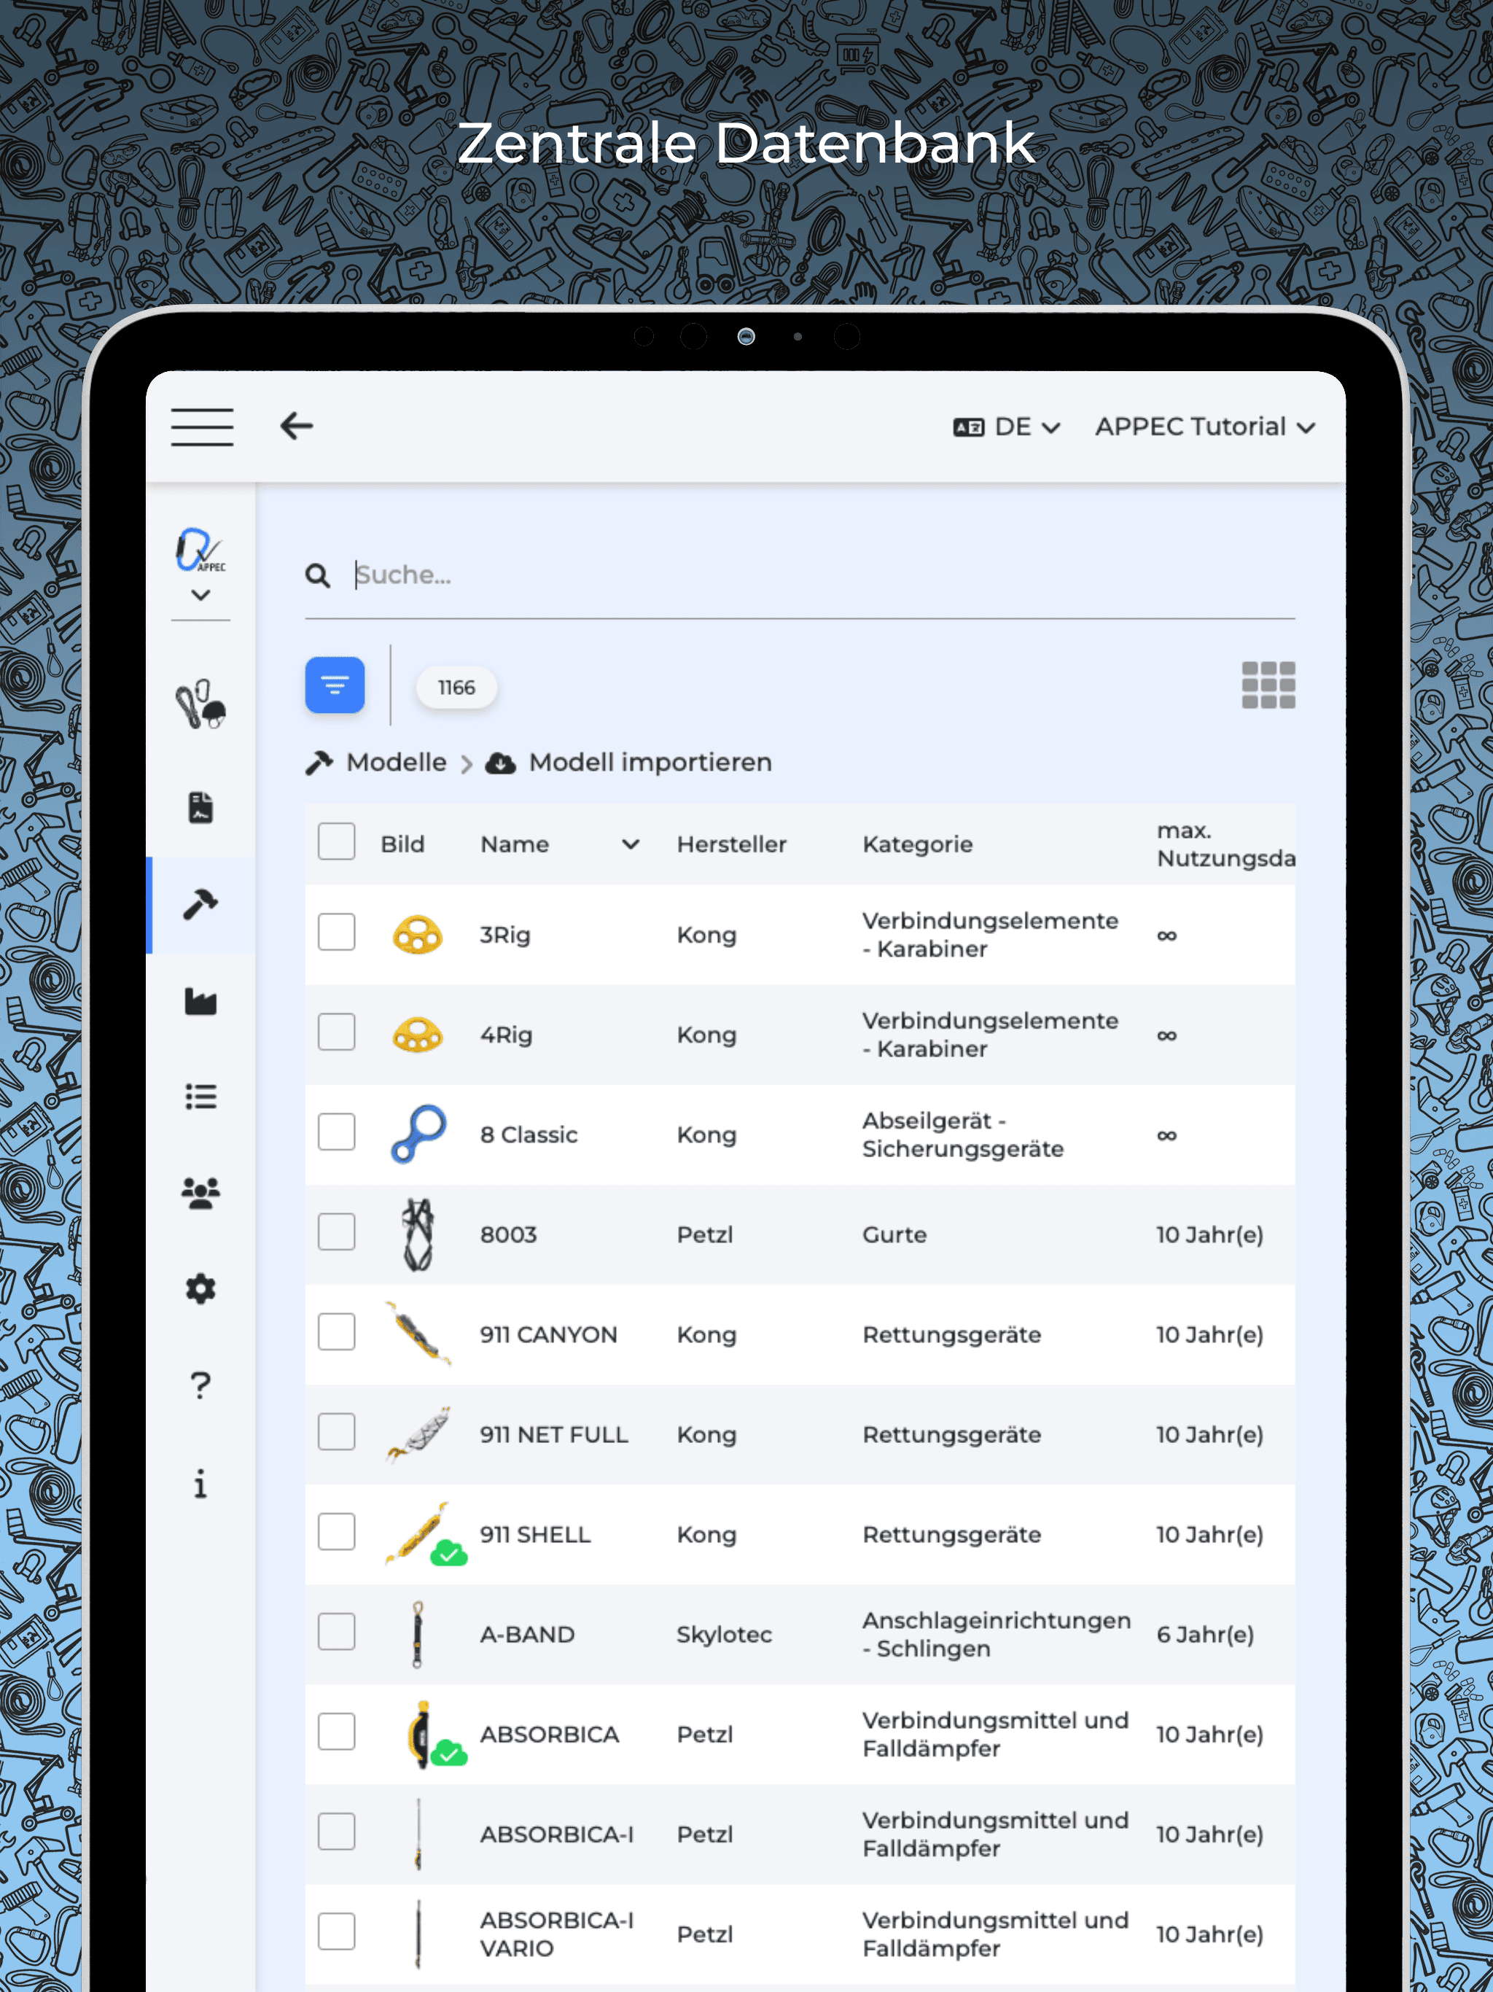Open the users group sidebar icon

pyautogui.click(x=200, y=1193)
